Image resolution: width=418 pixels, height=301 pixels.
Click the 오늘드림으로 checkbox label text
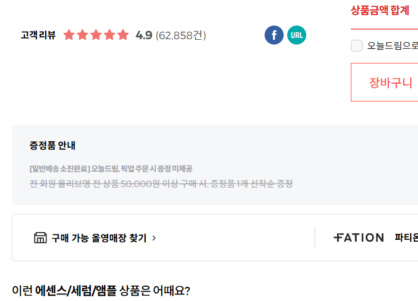(392, 46)
